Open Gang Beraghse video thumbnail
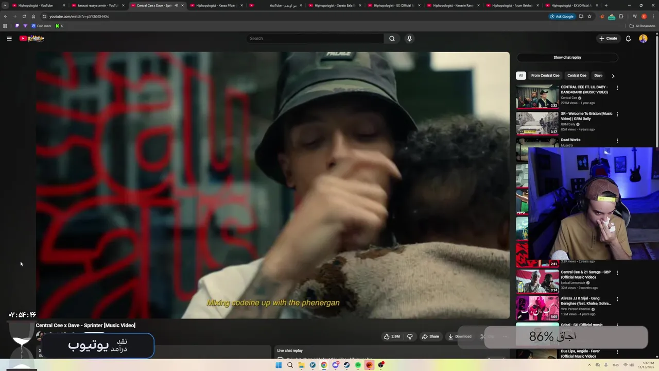This screenshot has height=371, width=659. click(x=537, y=308)
